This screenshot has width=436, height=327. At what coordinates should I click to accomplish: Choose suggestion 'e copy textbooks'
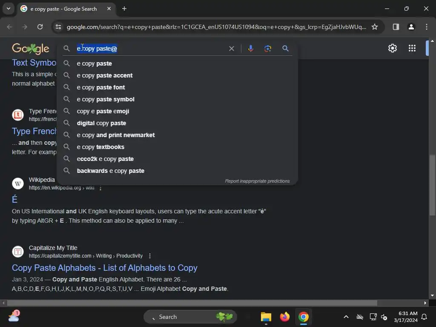coord(178,147)
